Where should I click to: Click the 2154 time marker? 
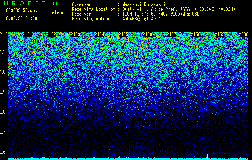(99, 34)
